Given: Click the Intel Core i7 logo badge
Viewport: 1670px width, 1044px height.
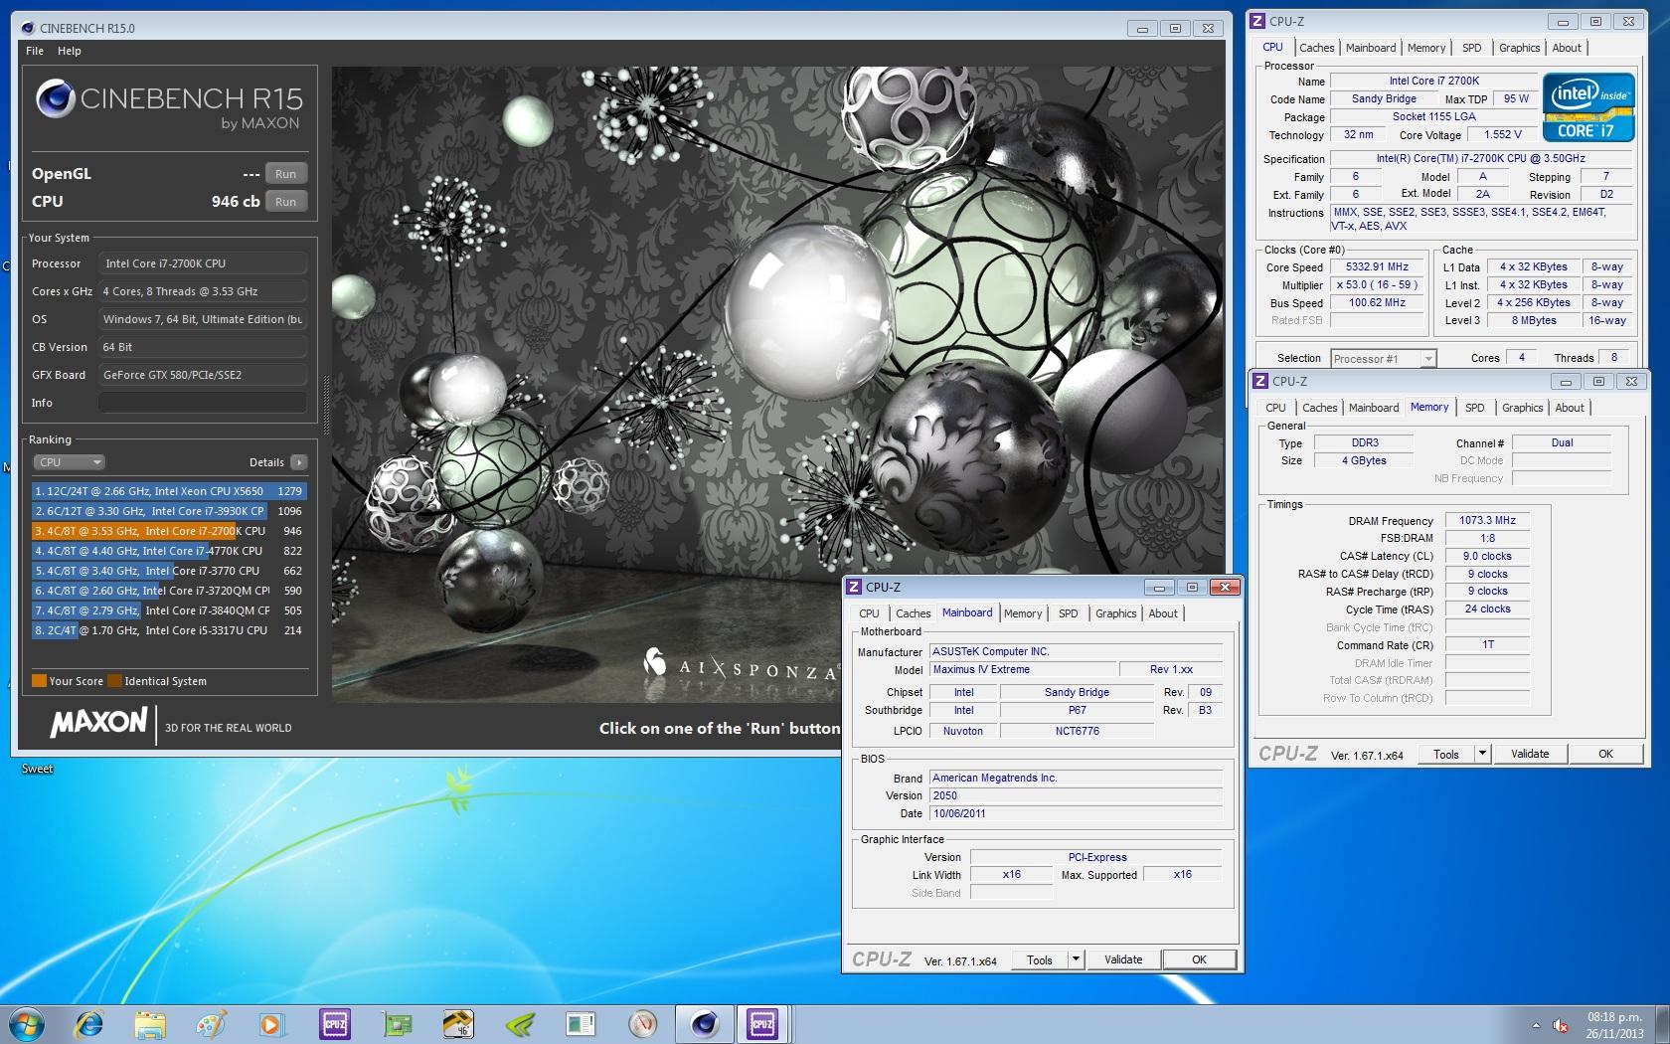Looking at the screenshot, I should pyautogui.click(x=1588, y=107).
